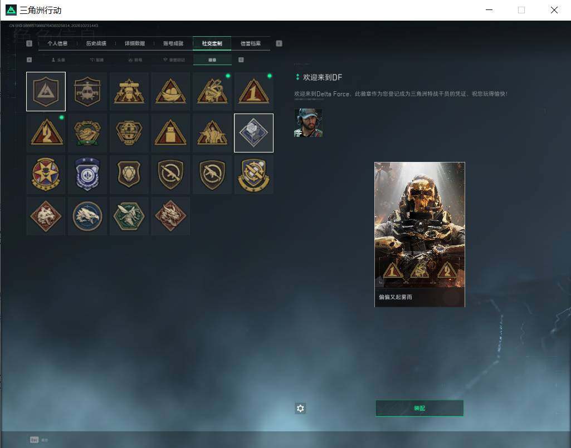Select the crystal cube diamond badge
The width and height of the screenshot is (571, 448).
[254, 133]
